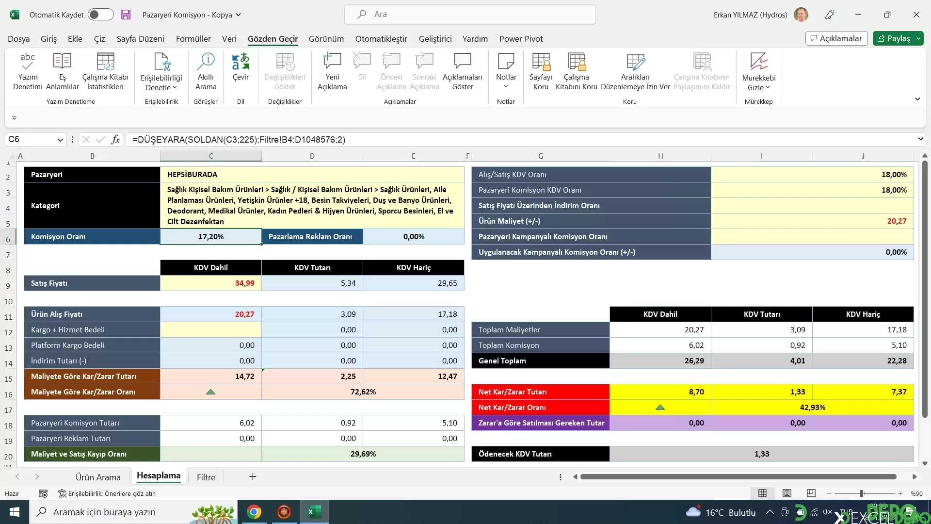Click the Save disk icon
Screen dimensions: 931x524
click(x=126, y=15)
